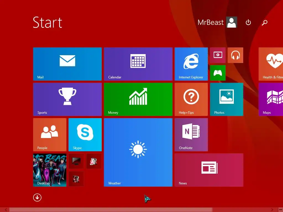283x212 pixels.
Task: Open the Health & Fitness tile
Action: coord(271,64)
